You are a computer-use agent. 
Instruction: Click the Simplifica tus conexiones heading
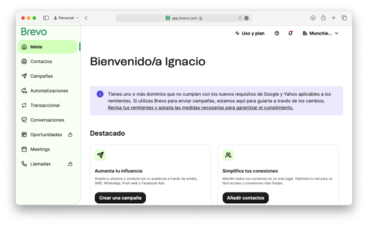250,171
